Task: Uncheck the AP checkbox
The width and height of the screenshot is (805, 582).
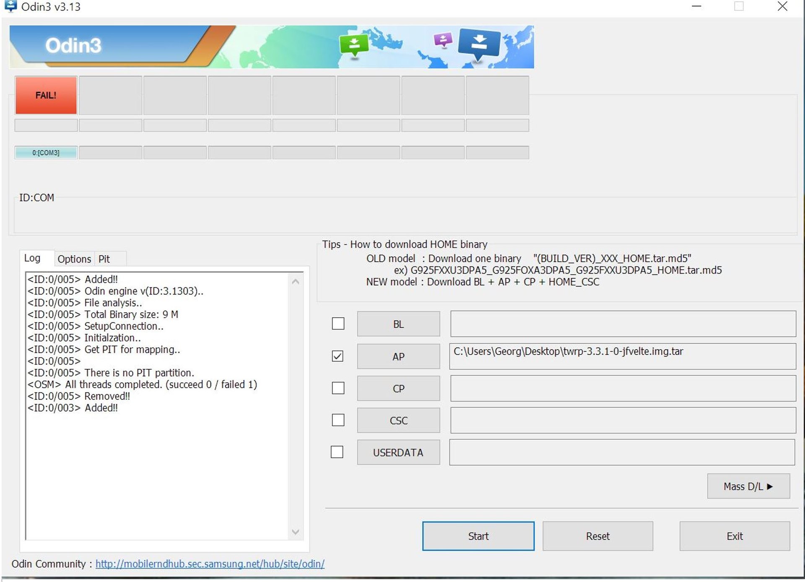Action: click(338, 356)
